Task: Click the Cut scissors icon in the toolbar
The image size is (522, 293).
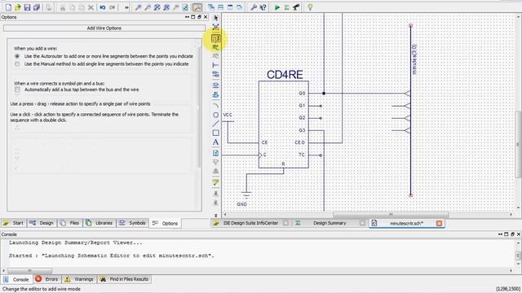Action: (x=63, y=7)
